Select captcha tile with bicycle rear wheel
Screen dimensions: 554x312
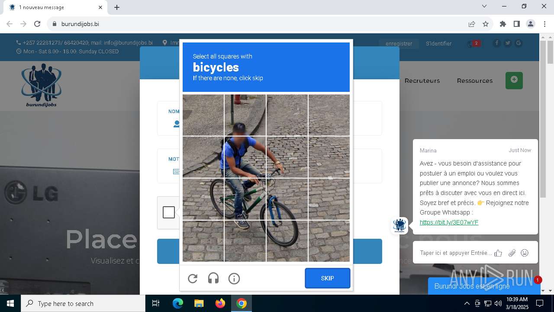(x=203, y=199)
